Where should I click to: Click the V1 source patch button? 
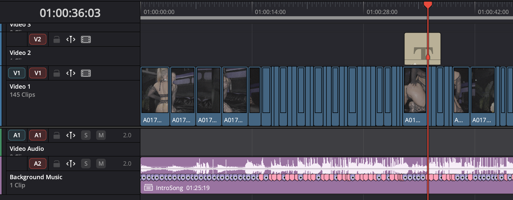click(17, 73)
